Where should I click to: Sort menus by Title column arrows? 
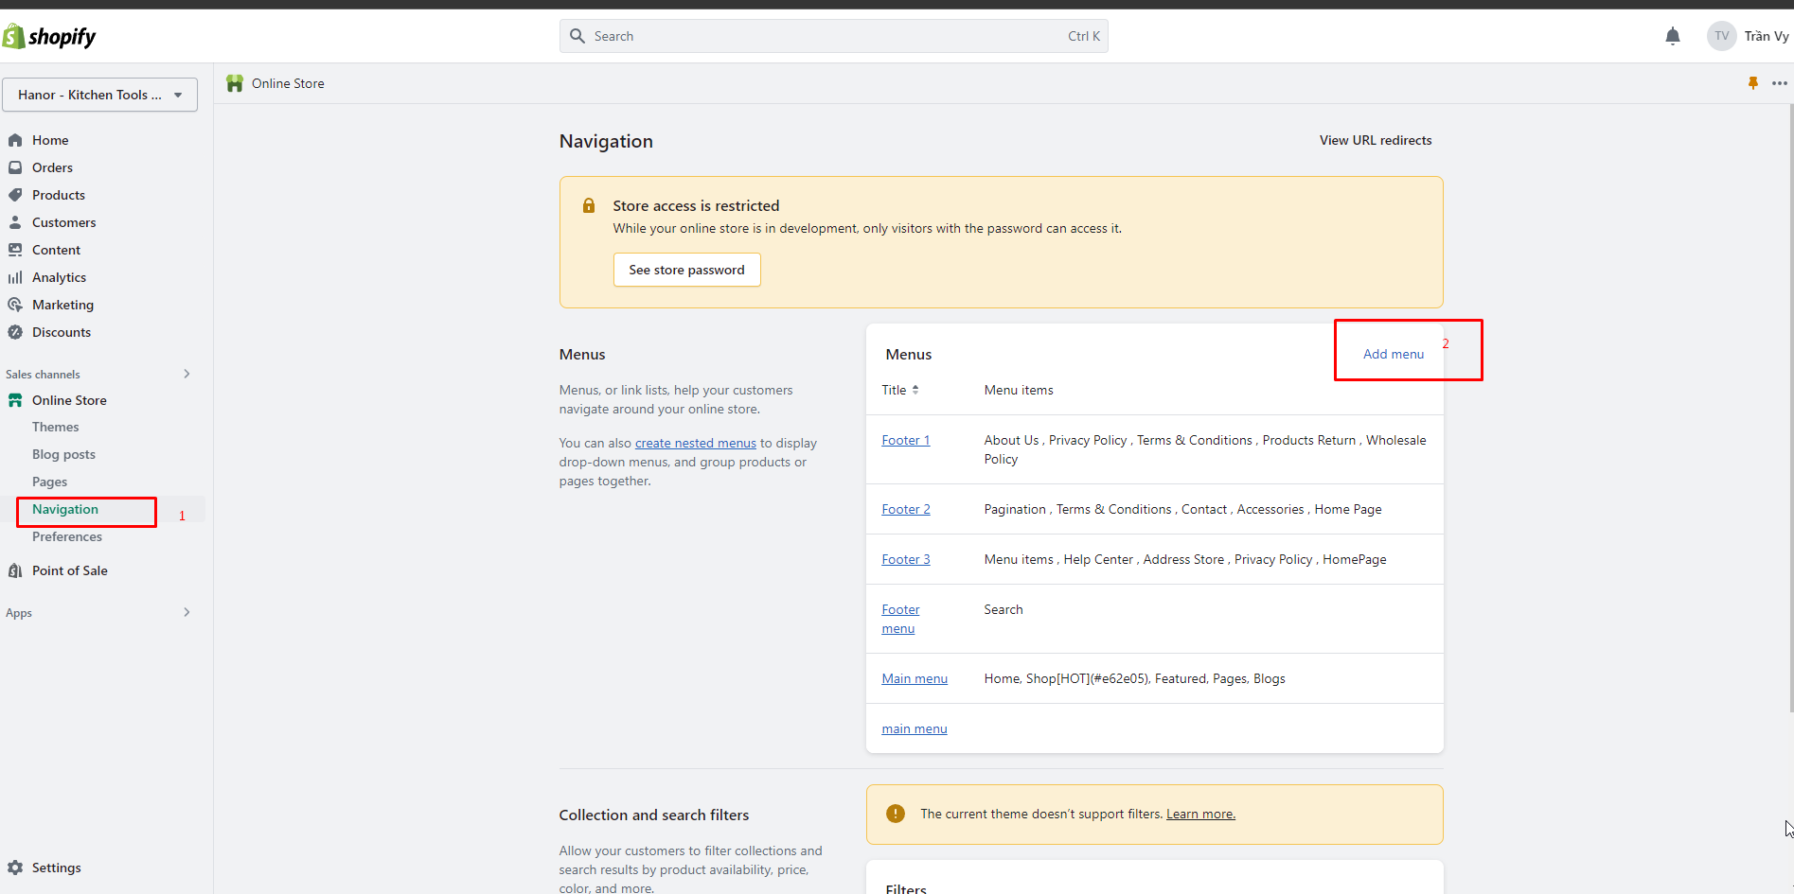(x=915, y=390)
